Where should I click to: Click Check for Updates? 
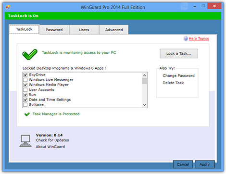[52, 140]
